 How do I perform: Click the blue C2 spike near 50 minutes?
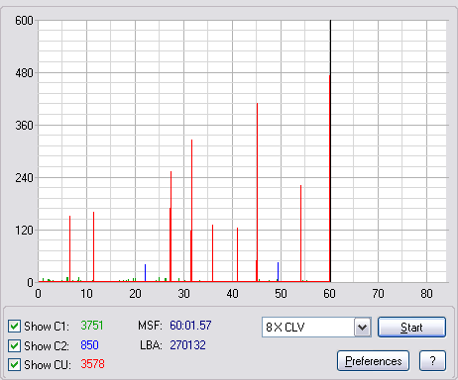point(278,272)
